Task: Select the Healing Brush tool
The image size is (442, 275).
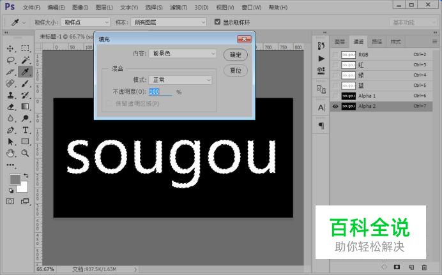Action: pos(10,84)
